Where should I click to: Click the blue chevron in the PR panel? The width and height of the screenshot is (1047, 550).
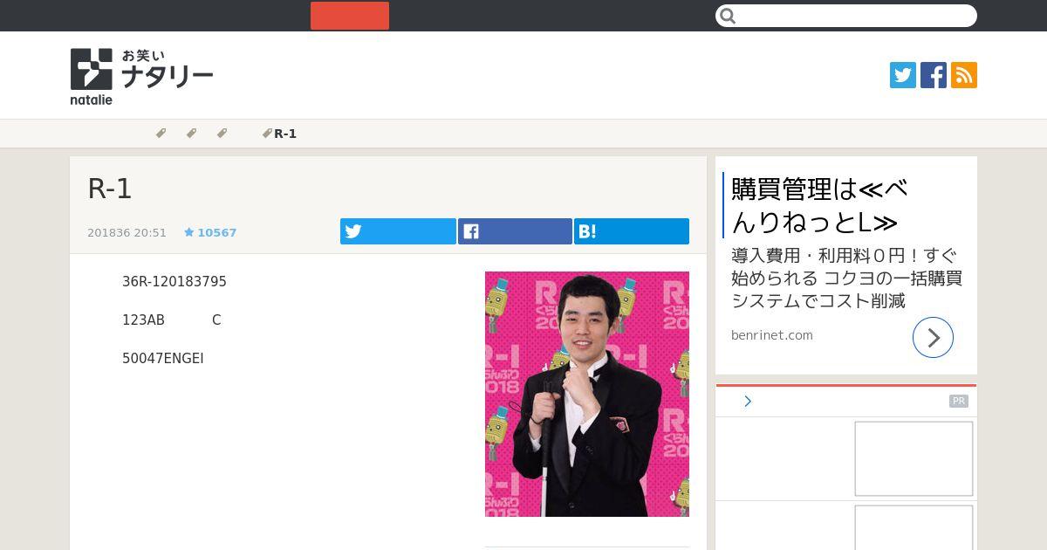(x=748, y=402)
